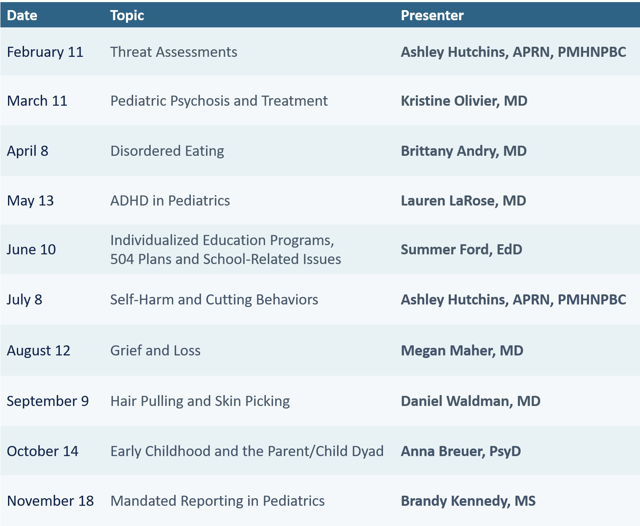Click Mandated Reporting in Pediatrics topic
Screen dimensions: 640x526
[217, 501]
